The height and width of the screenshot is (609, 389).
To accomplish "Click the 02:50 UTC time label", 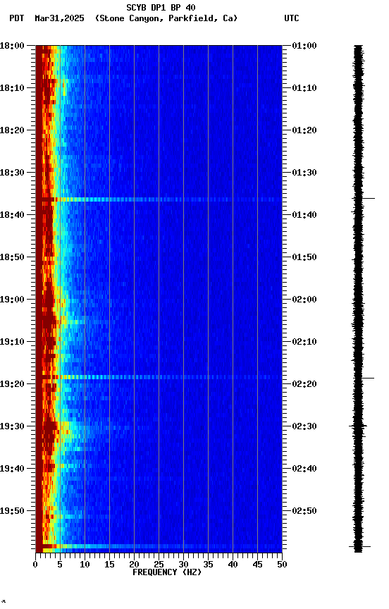I will tap(304, 511).
